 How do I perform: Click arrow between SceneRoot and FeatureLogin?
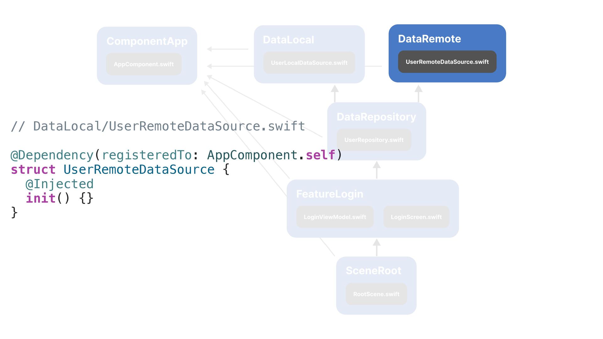[x=377, y=247]
